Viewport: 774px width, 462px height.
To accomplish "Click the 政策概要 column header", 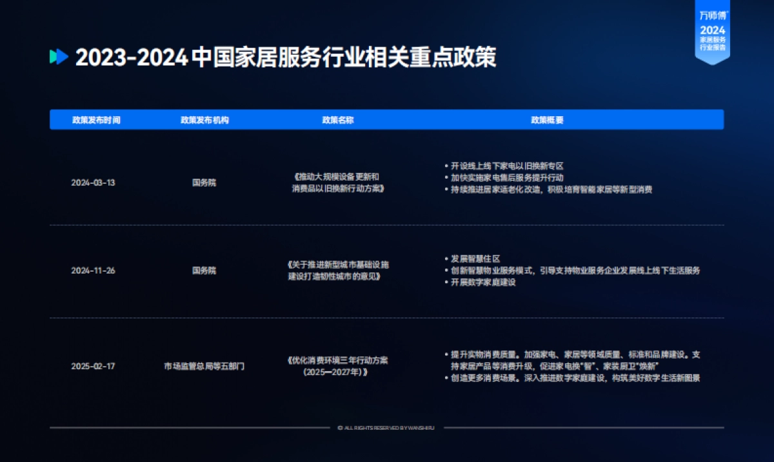I will [x=549, y=119].
